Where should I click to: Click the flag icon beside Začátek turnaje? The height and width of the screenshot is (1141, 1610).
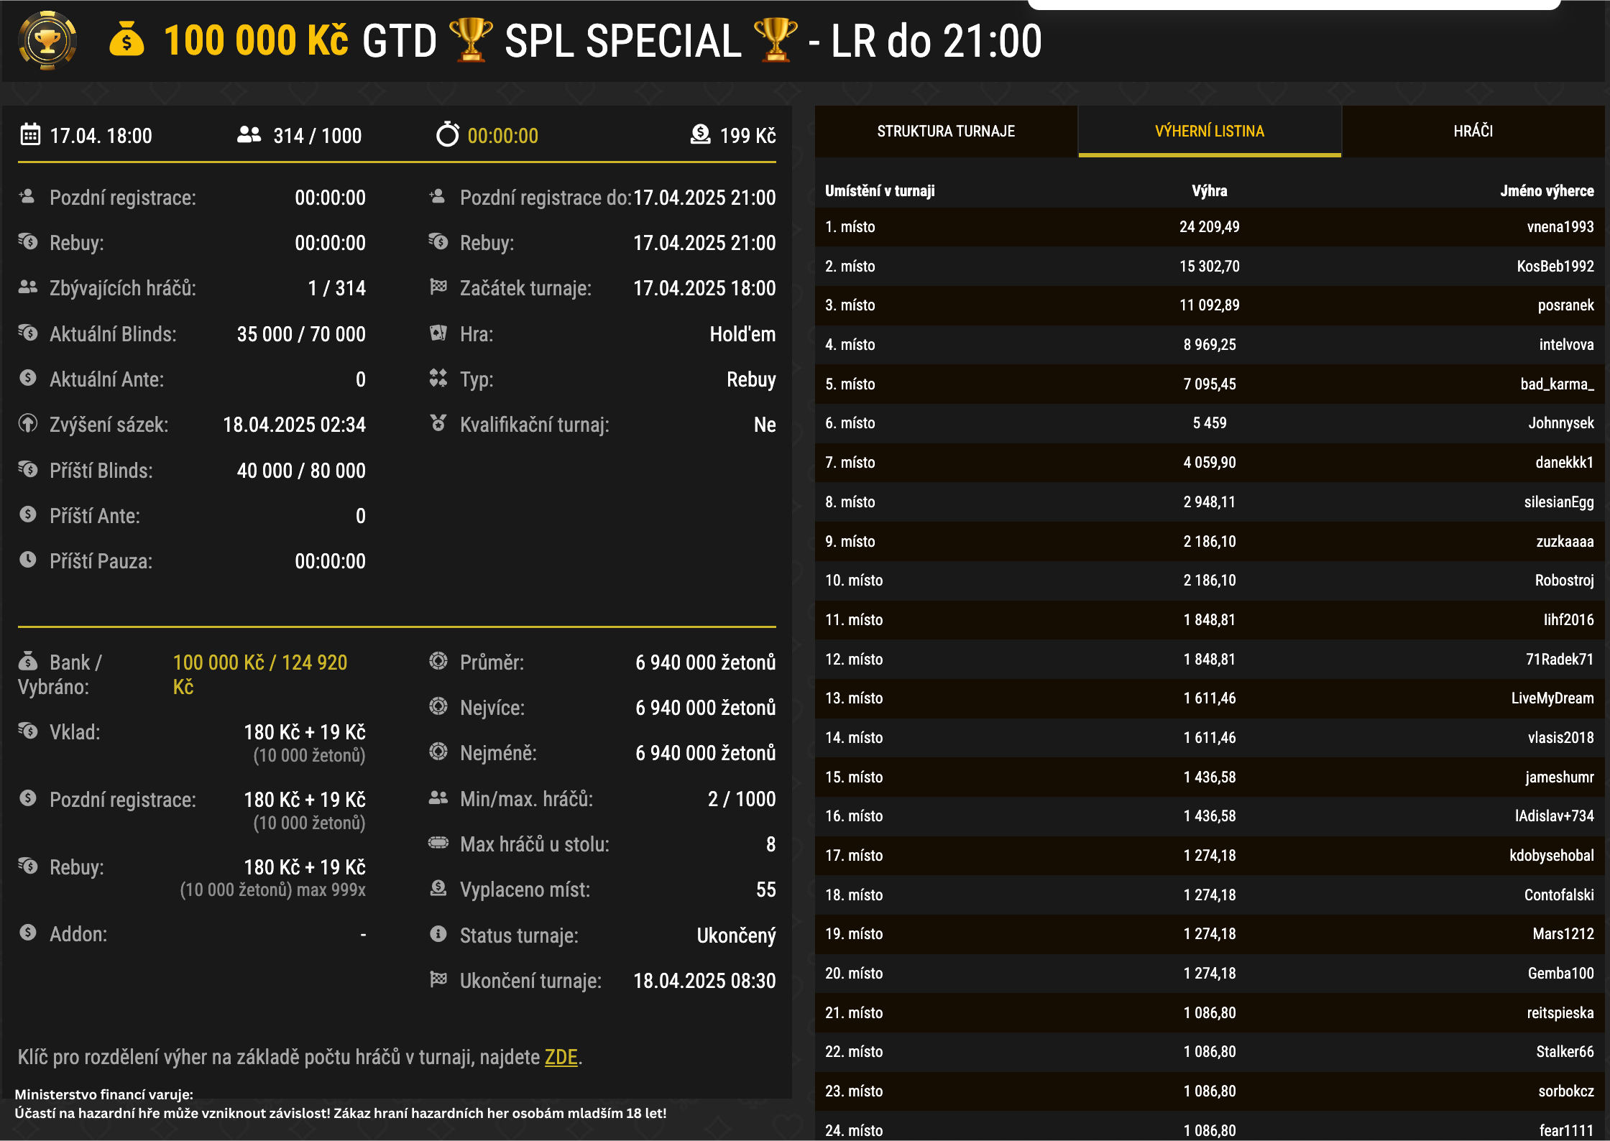(x=438, y=288)
